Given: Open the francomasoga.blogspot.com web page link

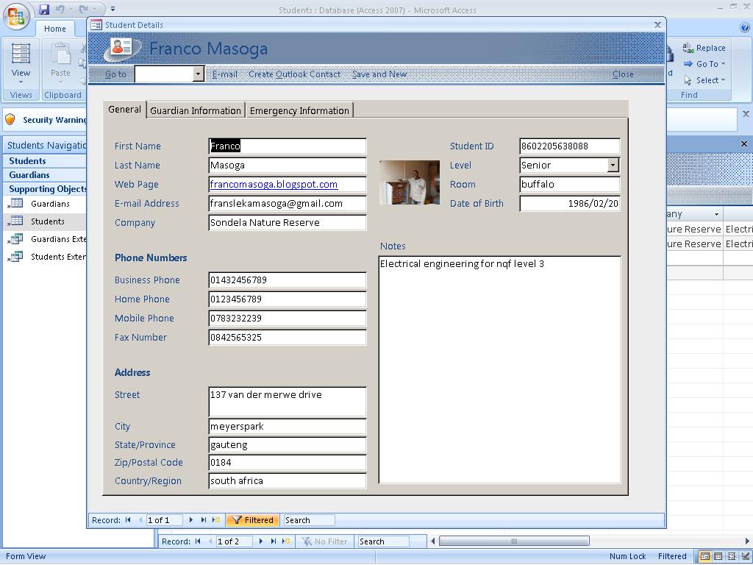Looking at the screenshot, I should [274, 185].
